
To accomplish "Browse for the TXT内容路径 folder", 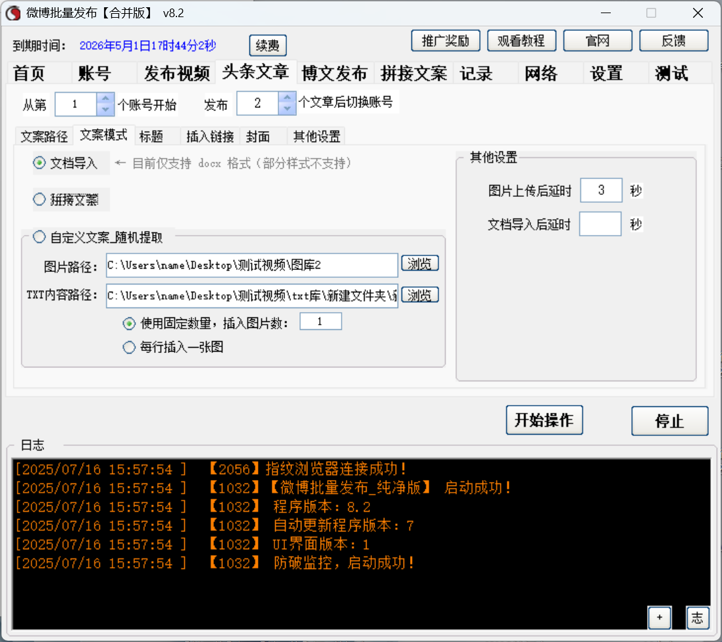I will [420, 295].
